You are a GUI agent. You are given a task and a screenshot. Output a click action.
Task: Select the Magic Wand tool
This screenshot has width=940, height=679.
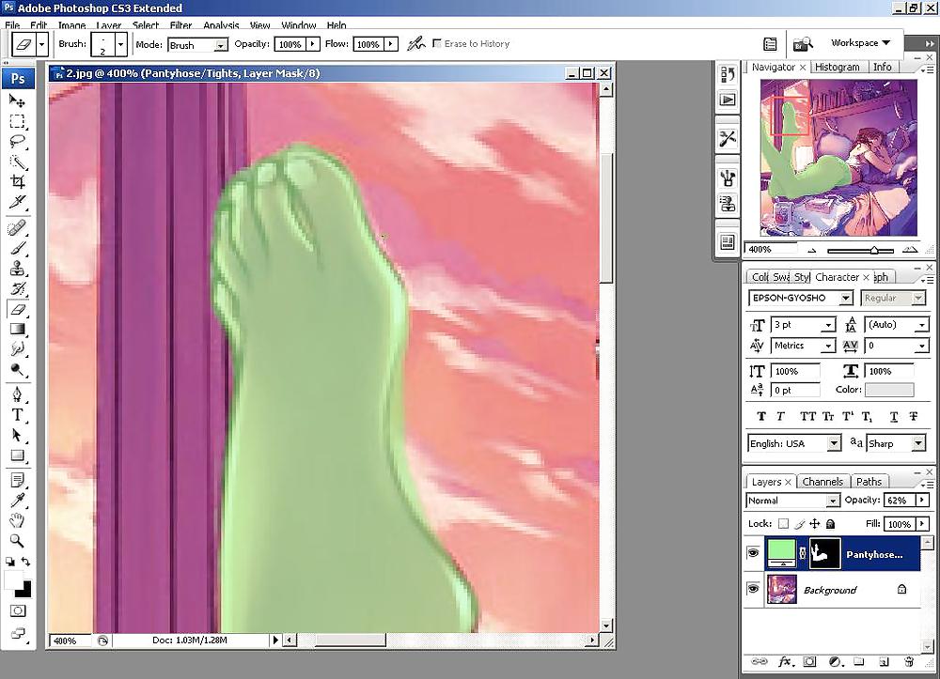pyautogui.click(x=17, y=162)
